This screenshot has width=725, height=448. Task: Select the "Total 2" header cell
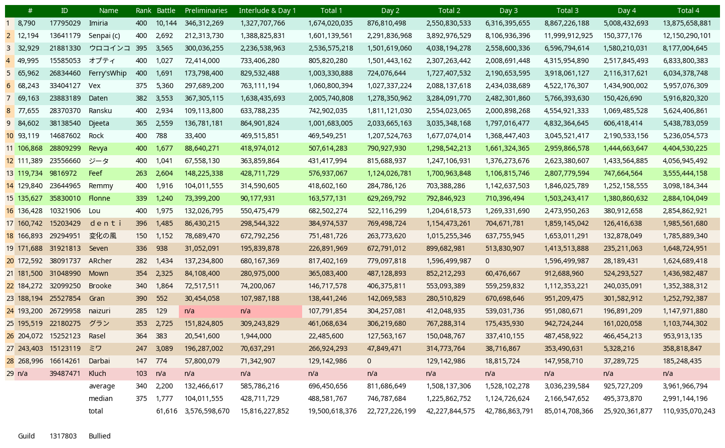pos(449,11)
